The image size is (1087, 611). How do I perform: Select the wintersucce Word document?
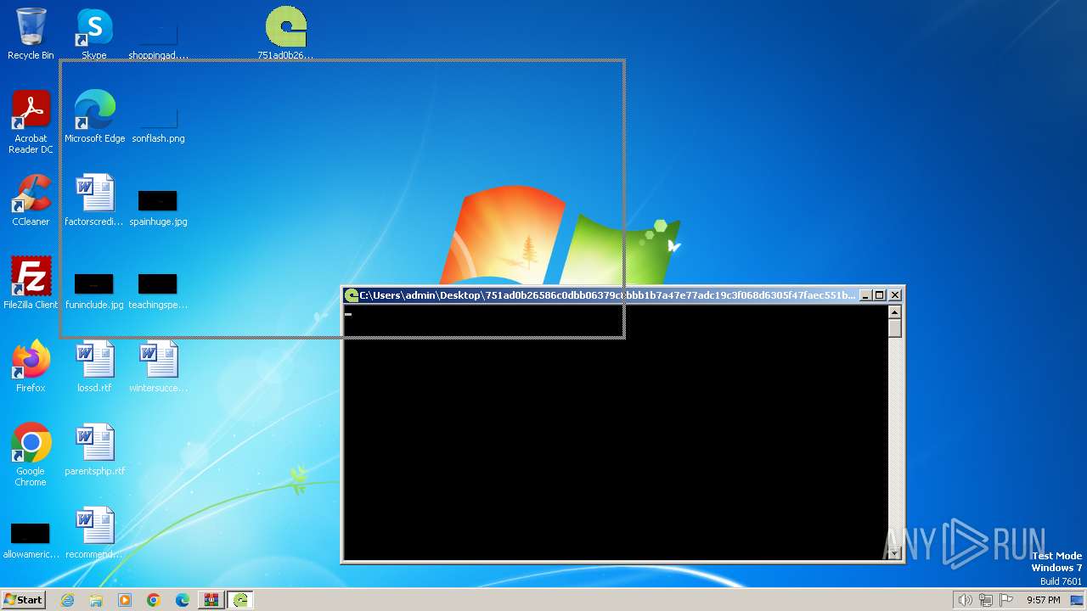tap(158, 367)
